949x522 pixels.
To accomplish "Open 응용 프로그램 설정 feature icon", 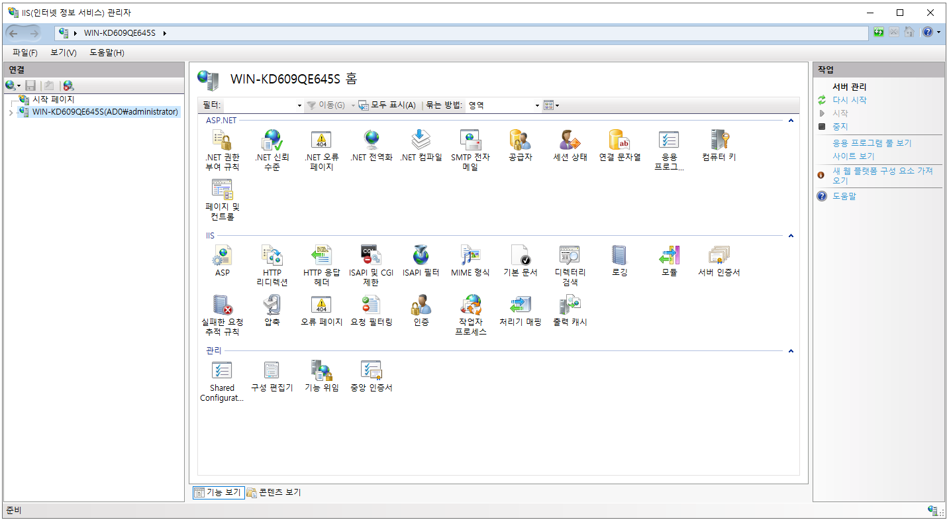I will 670,140.
